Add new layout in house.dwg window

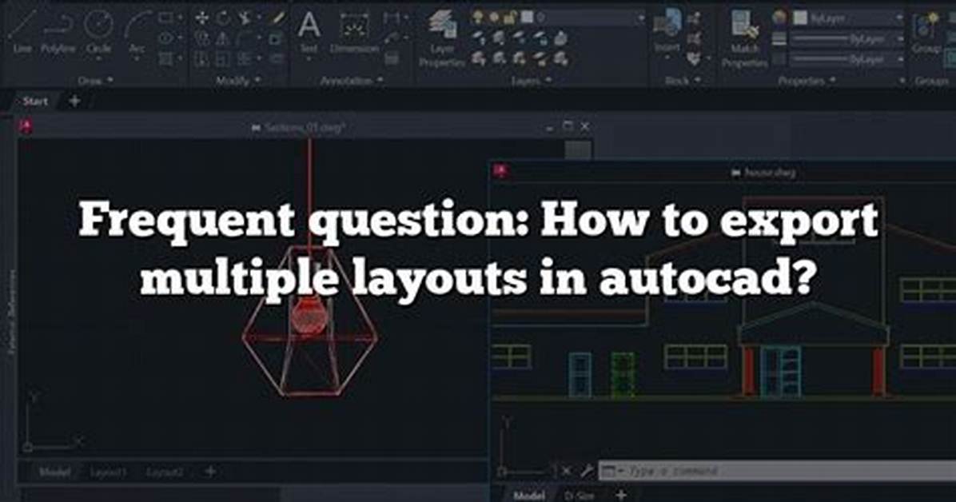(x=620, y=495)
